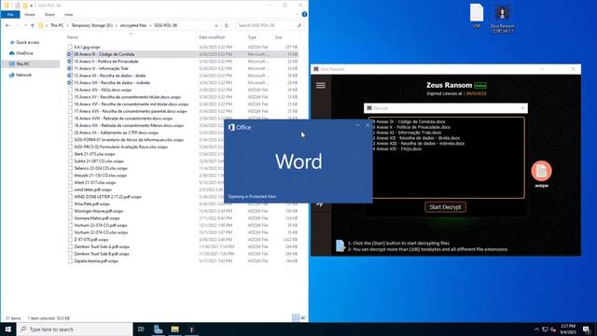Open the USR file on the desktop
597x336 pixels.
click(x=477, y=16)
